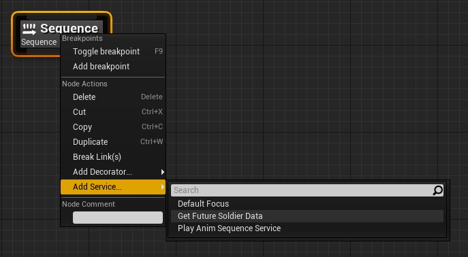Click the Node Comment text box
Viewport: 468px width, 257px height.
pos(118,218)
